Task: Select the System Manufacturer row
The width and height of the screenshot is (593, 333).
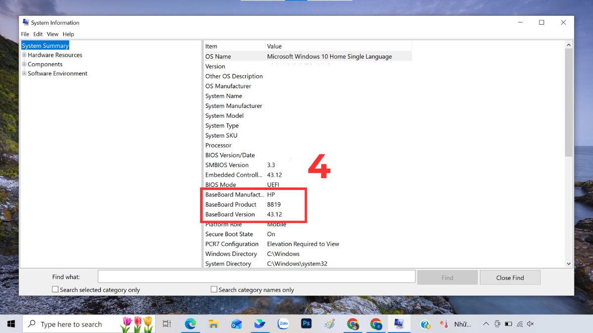Action: pos(307,106)
